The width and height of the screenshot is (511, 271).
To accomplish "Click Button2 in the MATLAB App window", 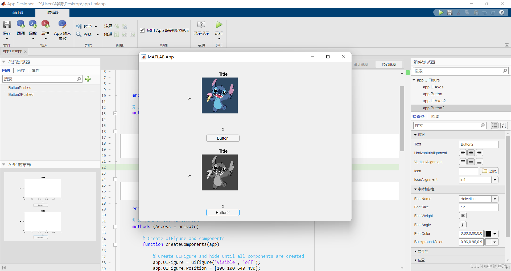I will 223,213.
